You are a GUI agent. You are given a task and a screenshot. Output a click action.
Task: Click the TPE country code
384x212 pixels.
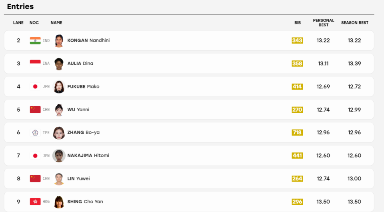point(46,132)
